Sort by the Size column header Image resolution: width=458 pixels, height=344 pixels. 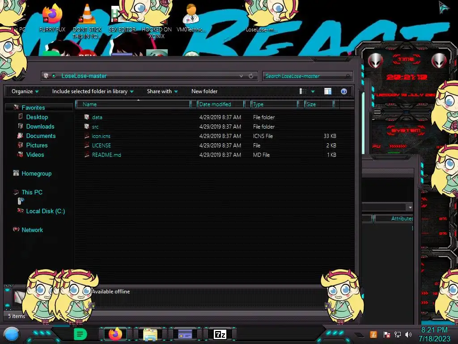[319, 104]
